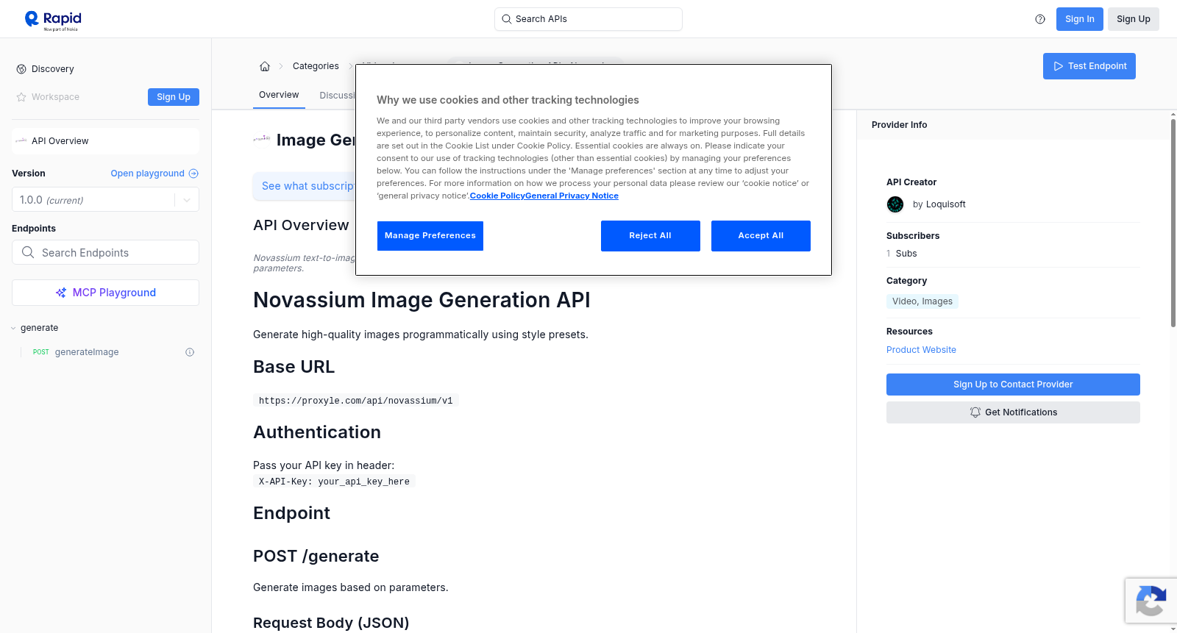
Task: Click the play icon on Test Endpoint
Action: 1059,66
